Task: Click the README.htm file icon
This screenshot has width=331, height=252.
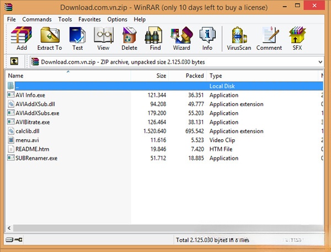Action: 11,149
